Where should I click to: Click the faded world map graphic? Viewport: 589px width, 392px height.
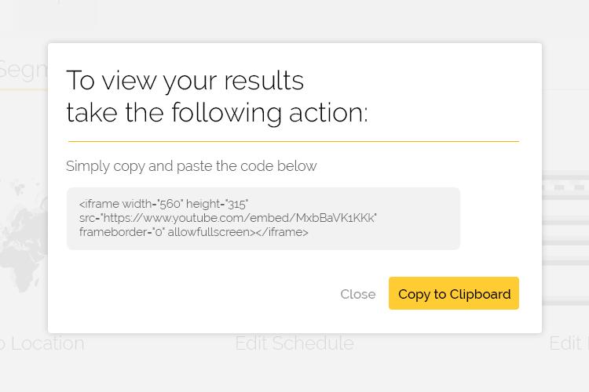point(24,234)
